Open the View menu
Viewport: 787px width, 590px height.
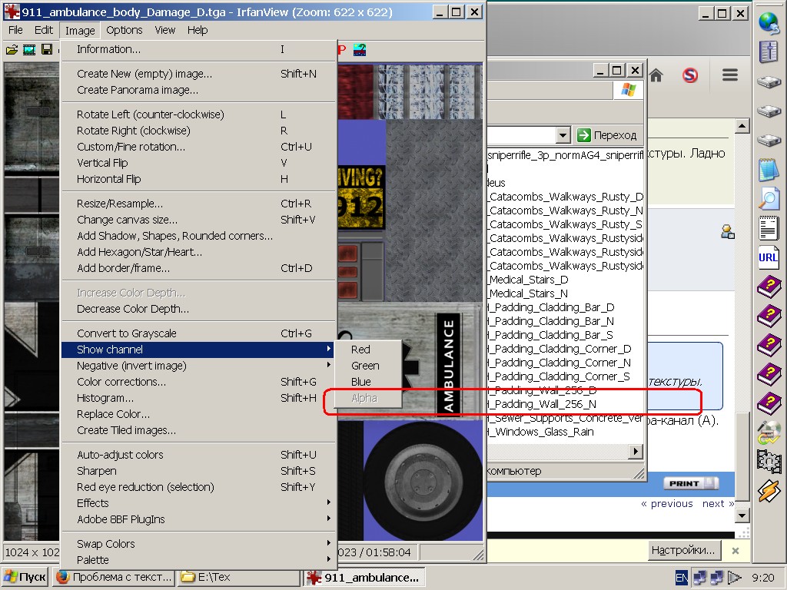164,30
